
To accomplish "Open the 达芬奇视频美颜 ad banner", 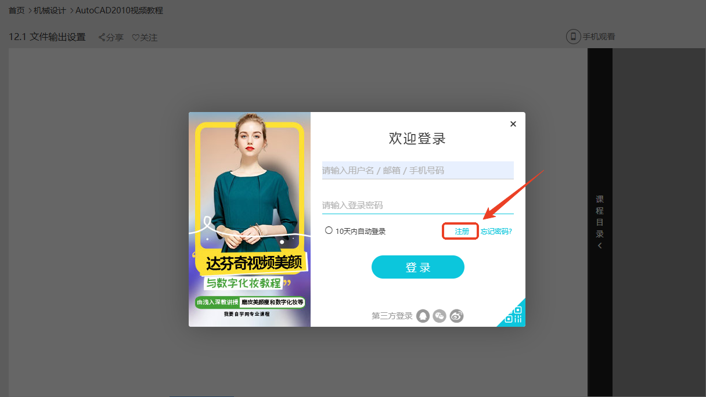I will 250,219.
